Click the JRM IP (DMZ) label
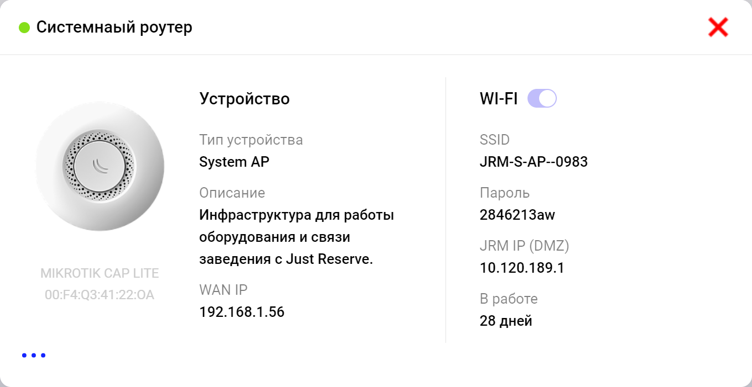 [524, 246]
